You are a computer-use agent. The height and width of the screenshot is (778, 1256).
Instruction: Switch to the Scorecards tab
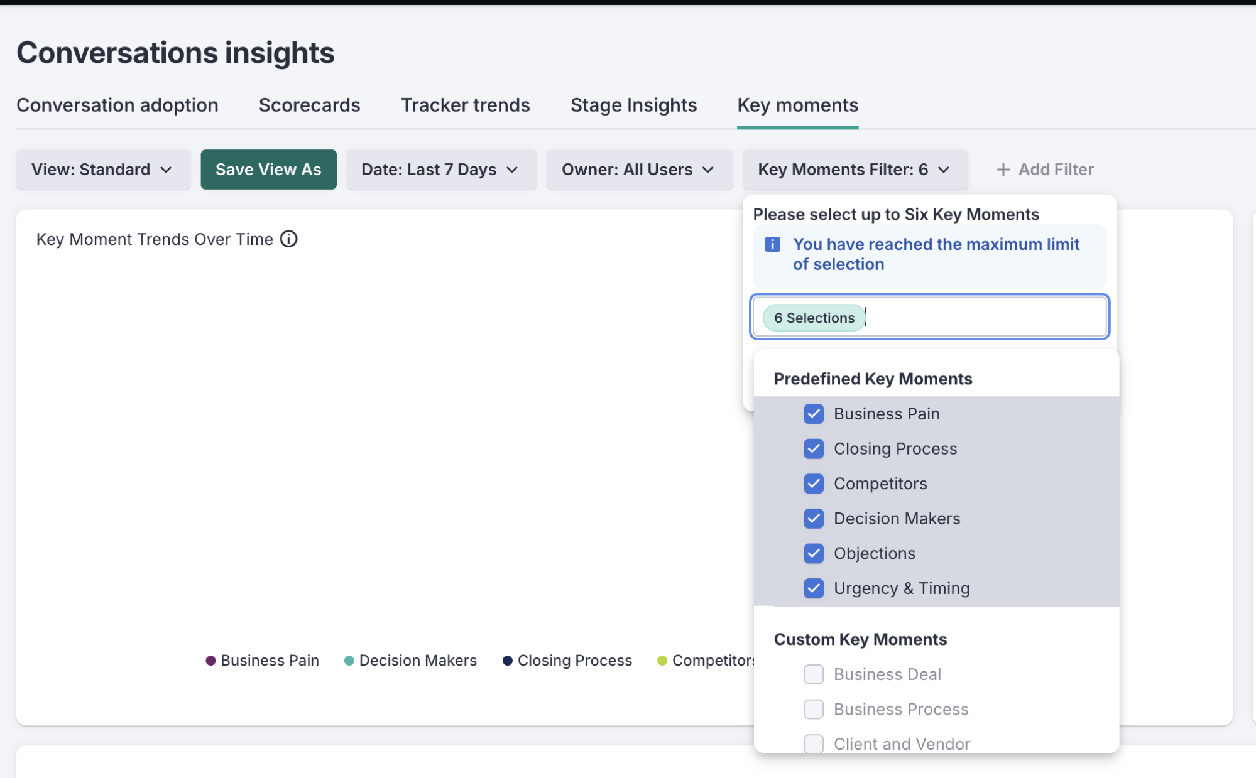[x=310, y=105]
